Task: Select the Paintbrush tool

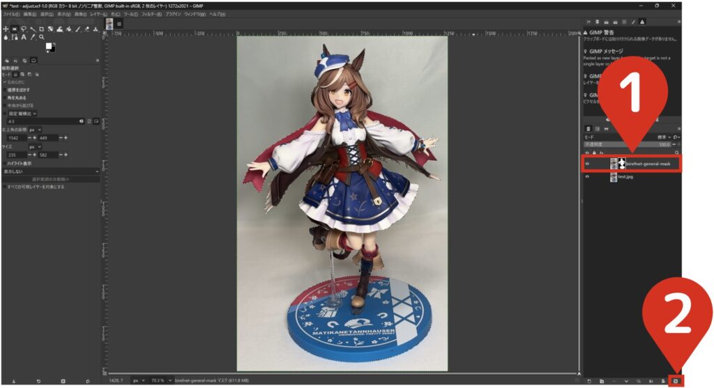Action: coord(78,29)
